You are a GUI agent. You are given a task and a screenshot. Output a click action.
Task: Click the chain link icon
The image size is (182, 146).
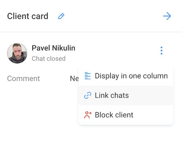coord(88,95)
